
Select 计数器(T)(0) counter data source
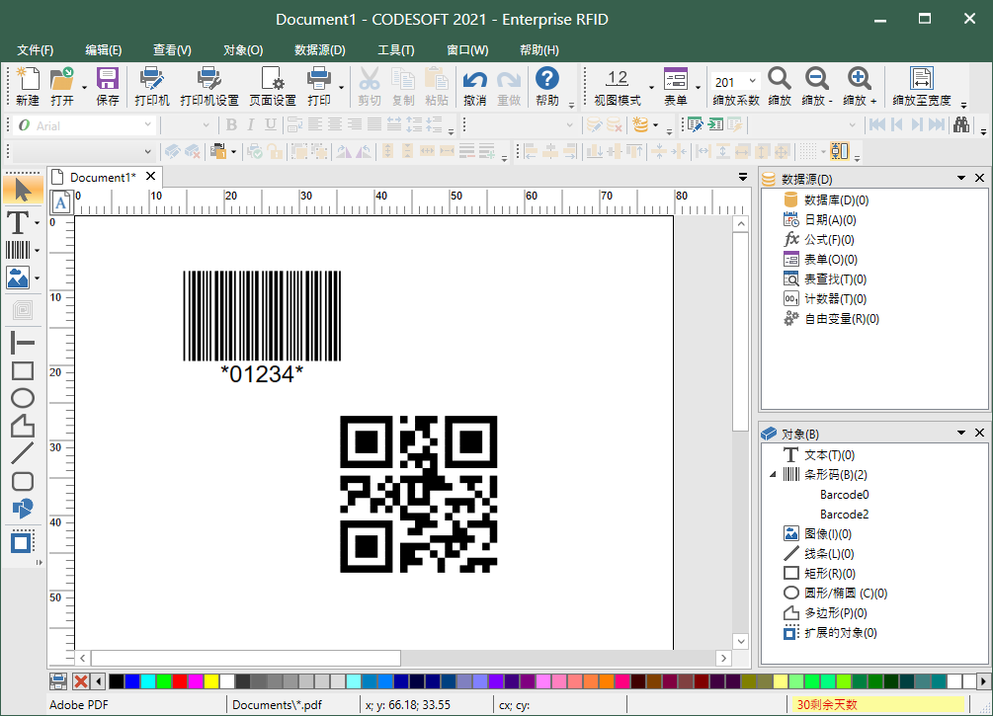(x=835, y=299)
